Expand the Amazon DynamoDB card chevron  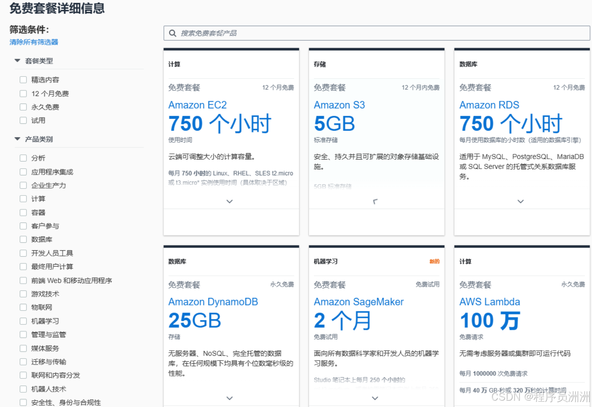tap(229, 398)
